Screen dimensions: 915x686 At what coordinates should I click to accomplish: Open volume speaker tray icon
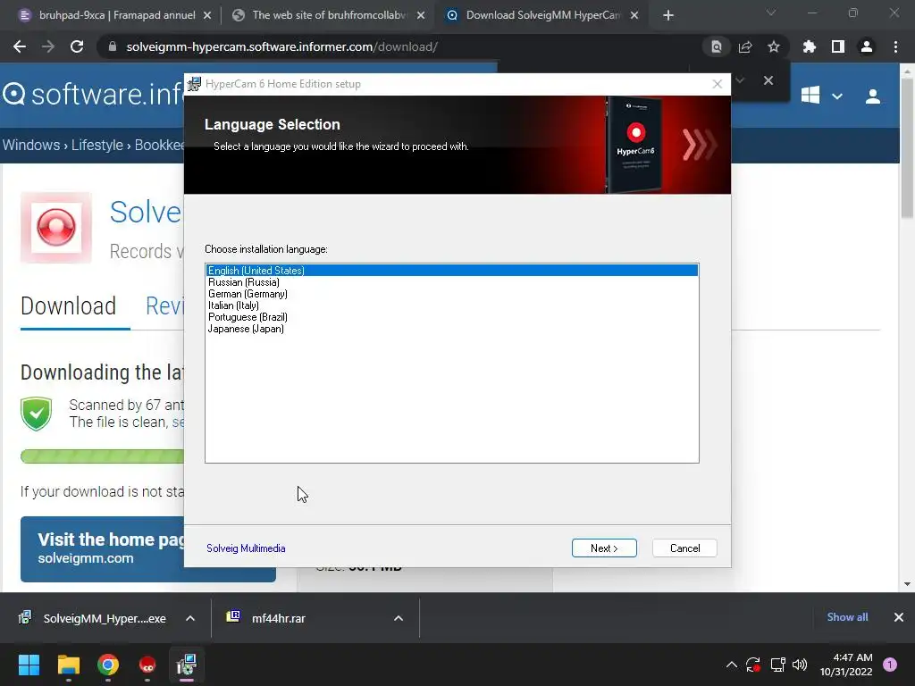pyautogui.click(x=800, y=665)
